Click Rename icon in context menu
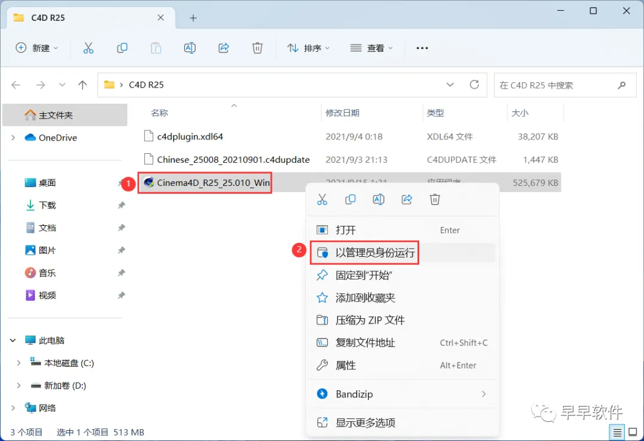The height and width of the screenshot is (441, 644). click(x=378, y=200)
